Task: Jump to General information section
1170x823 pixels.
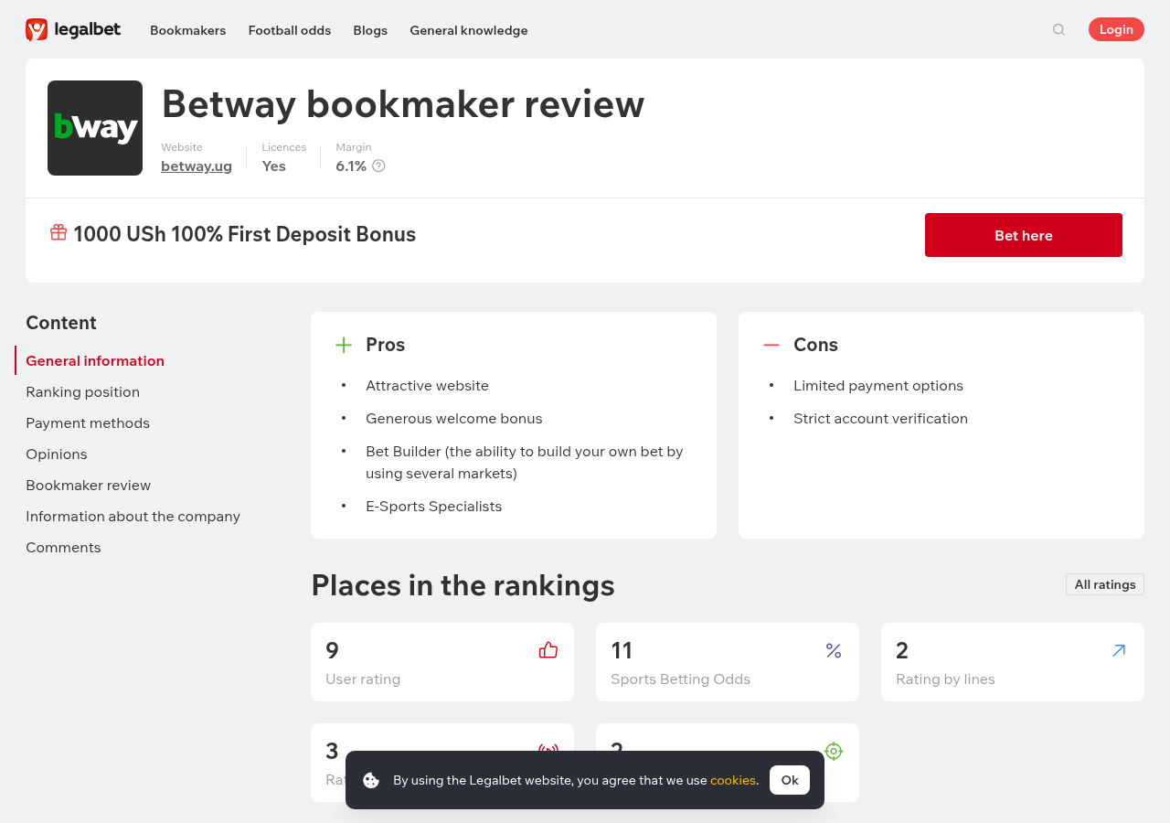Action: pyautogui.click(x=95, y=360)
